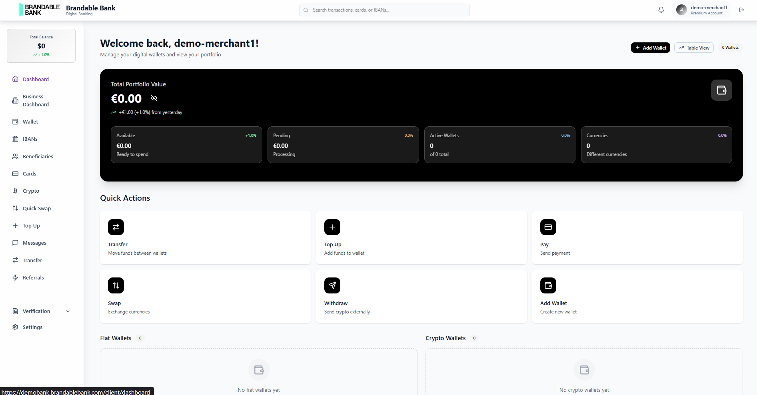
Task: Select the Quick Swap sidebar icon
Action: tap(15, 208)
